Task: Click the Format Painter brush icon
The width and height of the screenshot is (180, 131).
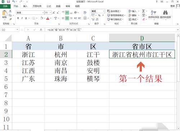Action: [x=10, y=19]
